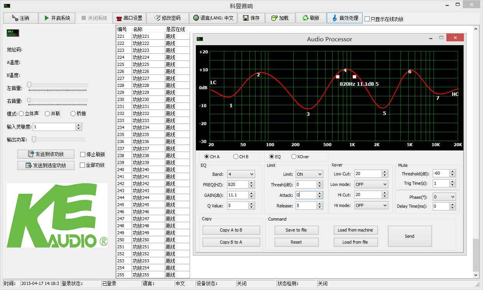Open 串口设置 serial port settings telephone icon
The image size is (483, 290).
(129, 18)
